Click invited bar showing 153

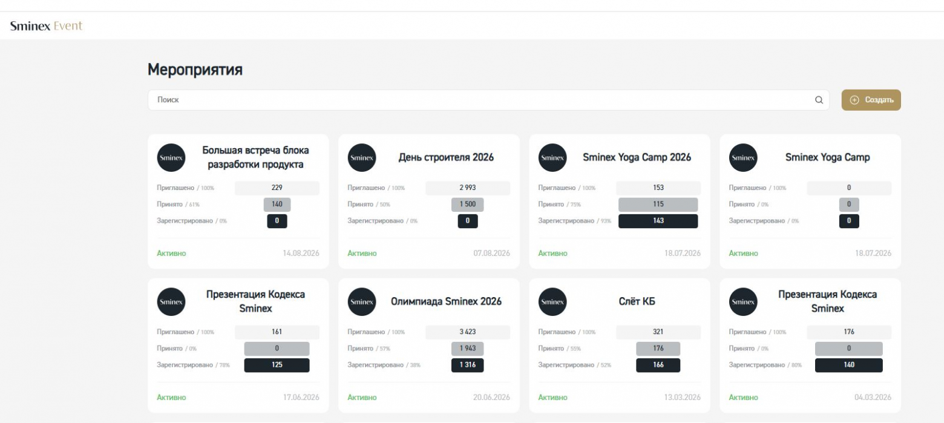click(658, 188)
